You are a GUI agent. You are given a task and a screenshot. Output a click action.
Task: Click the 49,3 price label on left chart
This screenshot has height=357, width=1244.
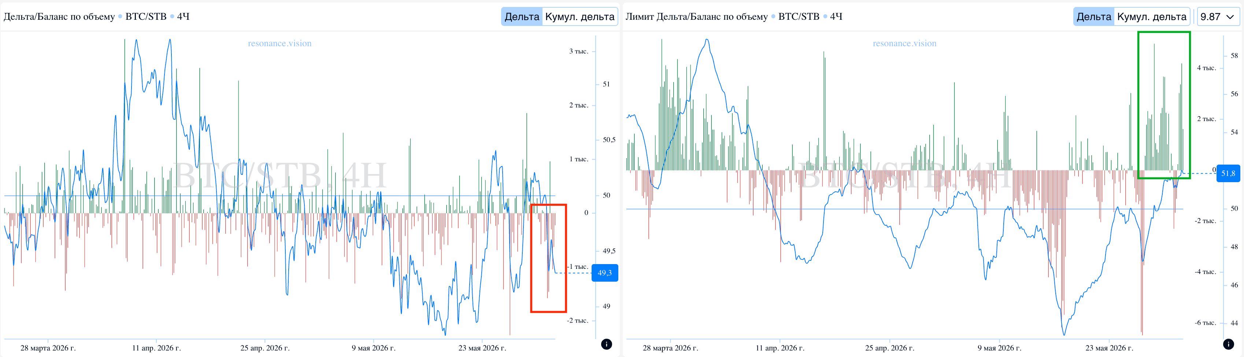(x=605, y=273)
